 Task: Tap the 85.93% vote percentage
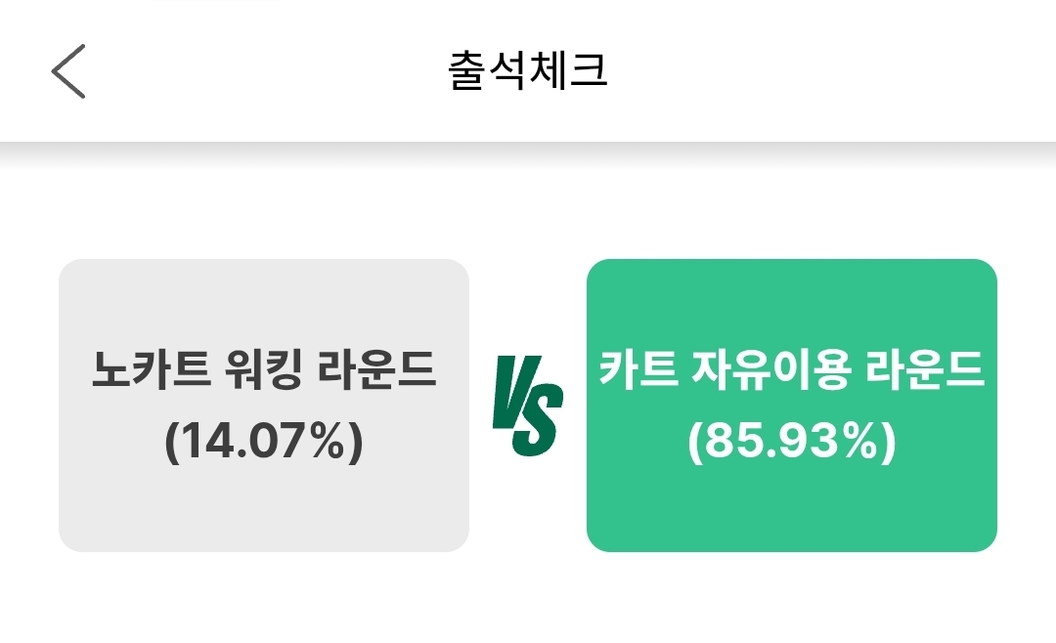click(x=792, y=443)
